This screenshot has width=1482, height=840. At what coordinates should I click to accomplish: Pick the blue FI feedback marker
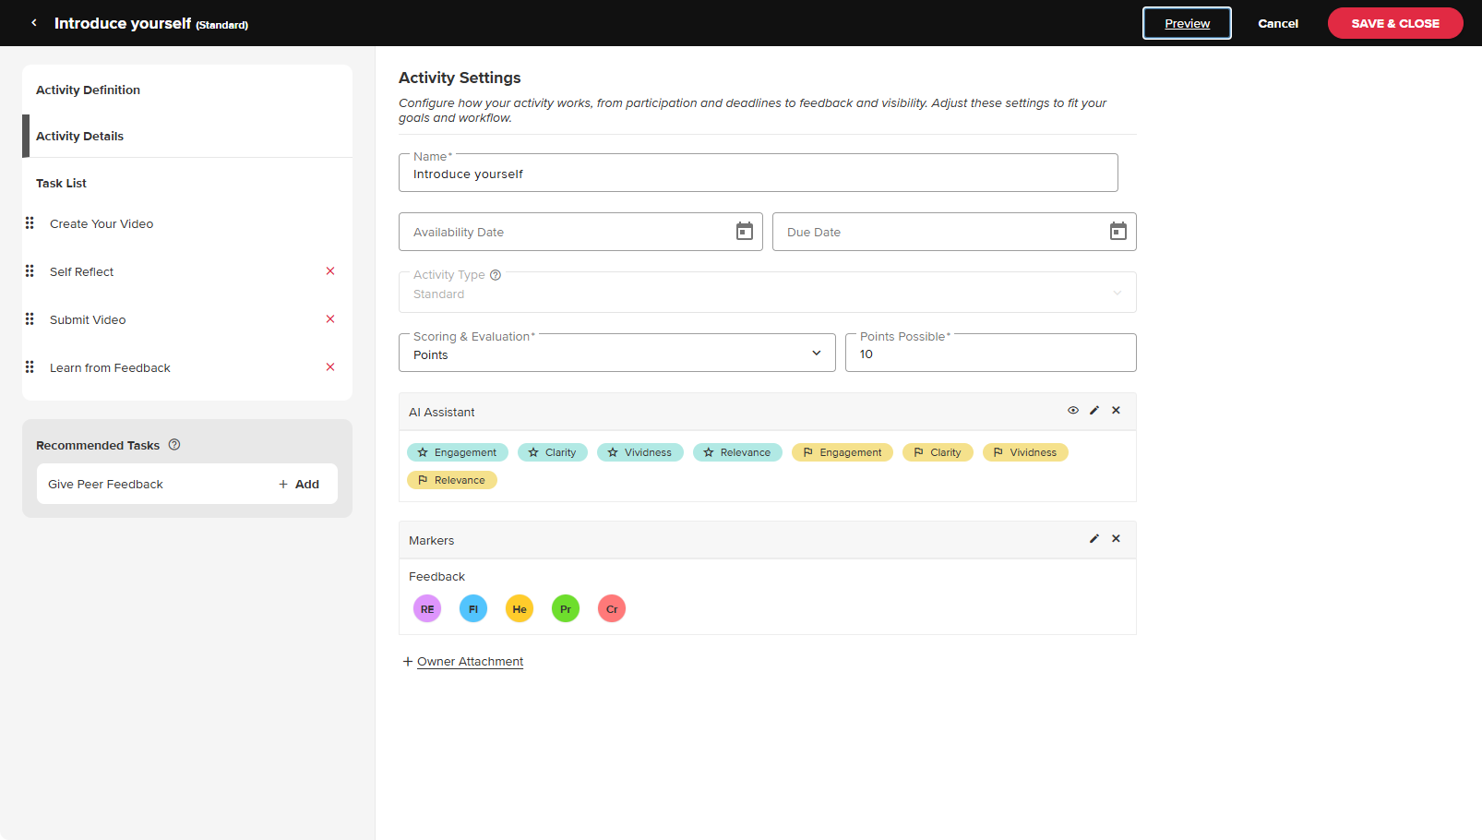click(473, 609)
